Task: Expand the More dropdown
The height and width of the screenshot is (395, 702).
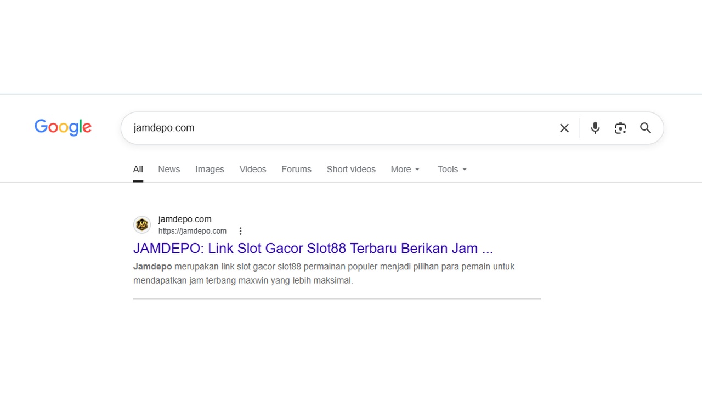Action: (405, 169)
